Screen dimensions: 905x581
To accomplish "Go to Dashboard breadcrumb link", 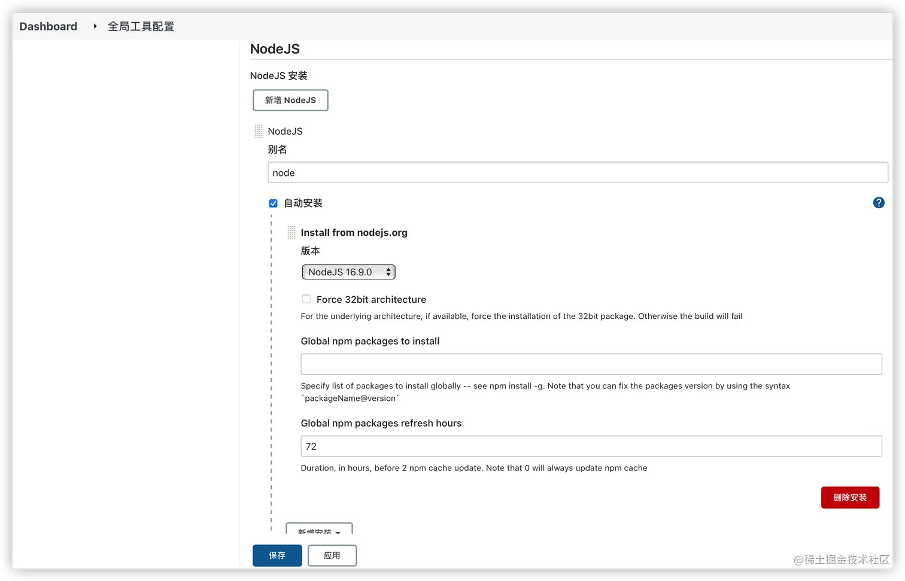I will 48,26.
